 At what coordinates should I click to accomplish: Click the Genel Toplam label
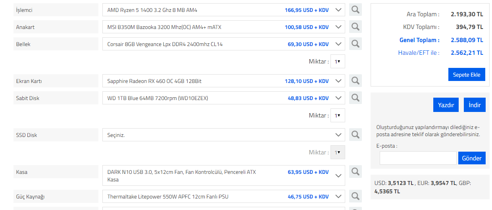[419, 40]
